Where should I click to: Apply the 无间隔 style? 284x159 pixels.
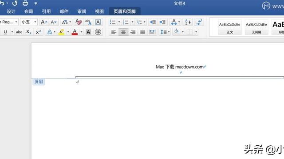click(256, 27)
